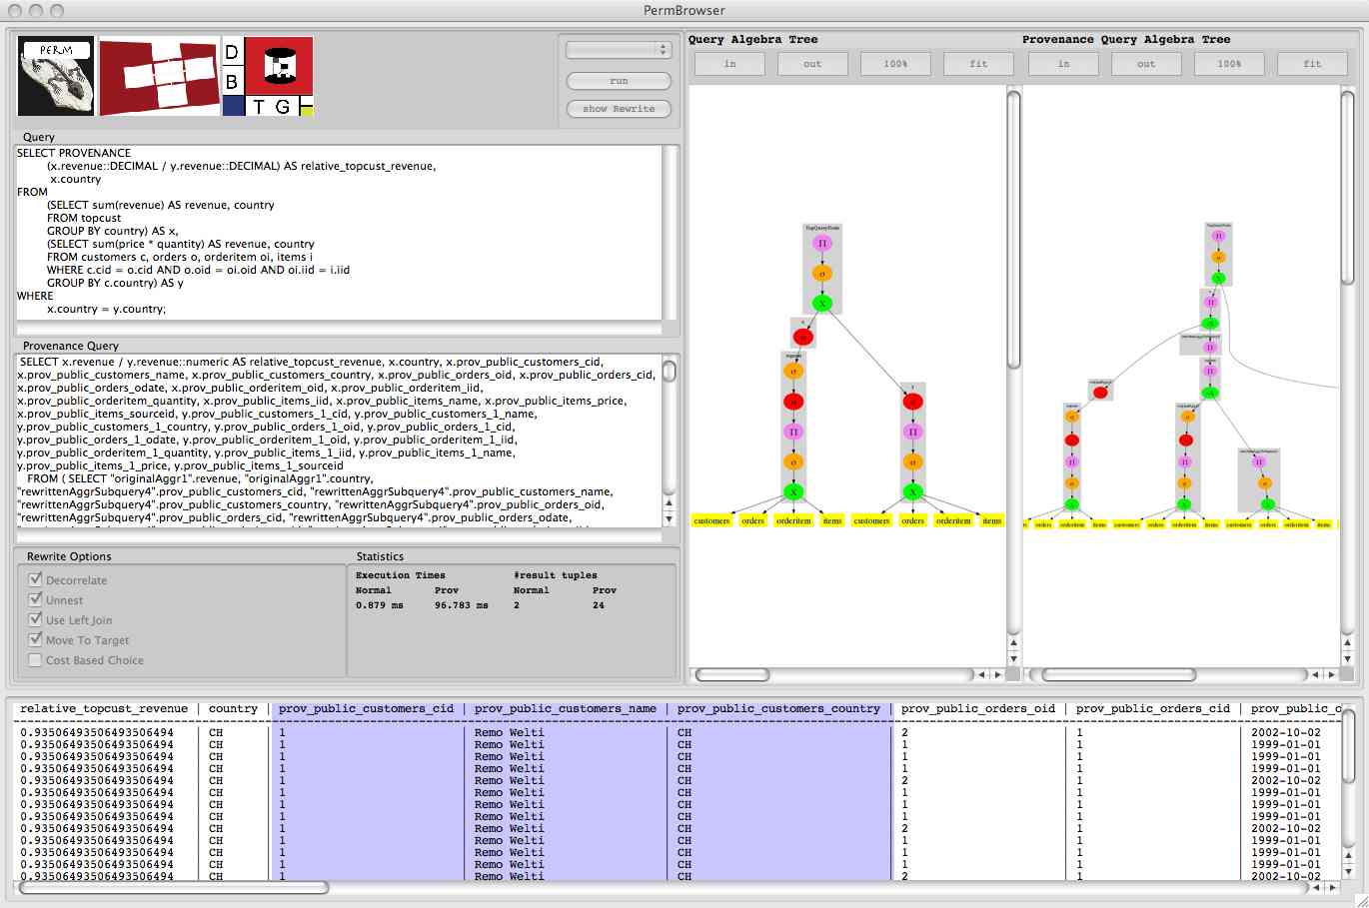Image resolution: width=1369 pixels, height=908 pixels.
Task: Click the Query Algebra Tree vertical scrollbar thumb
Action: point(1013,230)
